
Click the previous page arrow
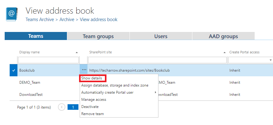[62, 107]
